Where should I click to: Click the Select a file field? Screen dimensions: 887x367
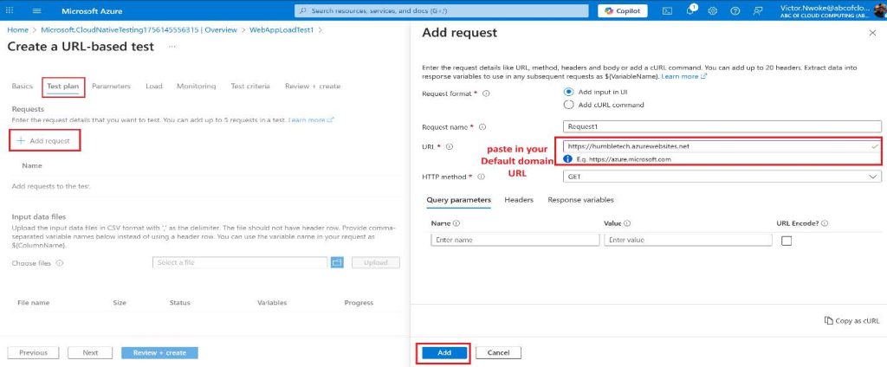pos(240,262)
